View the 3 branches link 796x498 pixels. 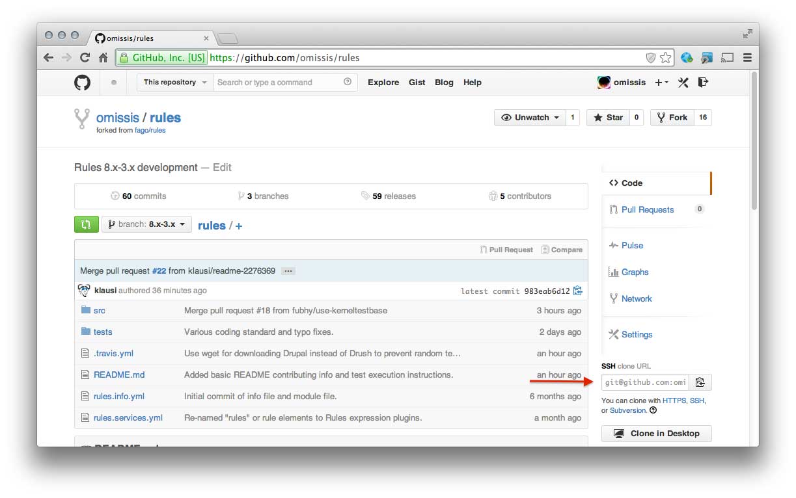pyautogui.click(x=263, y=196)
